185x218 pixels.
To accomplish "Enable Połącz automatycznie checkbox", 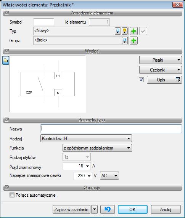I will [12, 195].
